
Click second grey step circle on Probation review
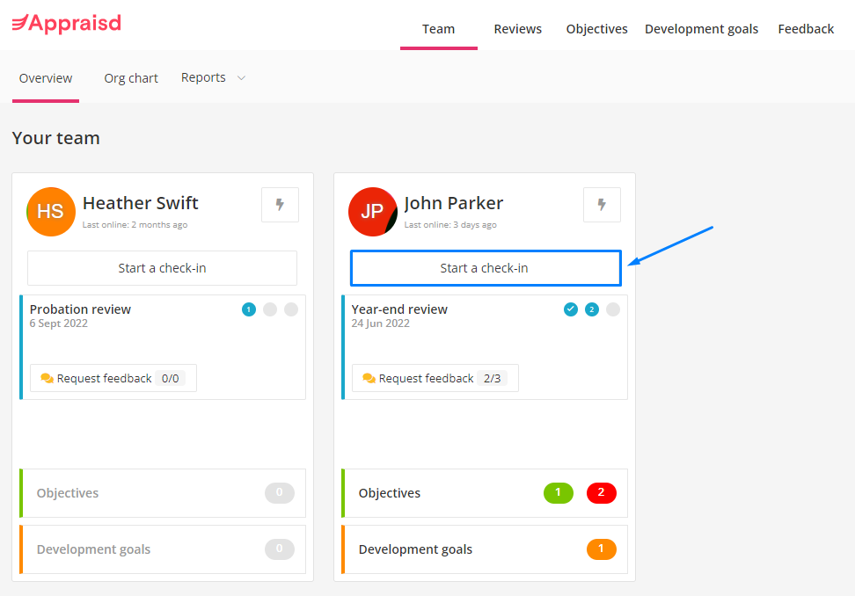(270, 309)
